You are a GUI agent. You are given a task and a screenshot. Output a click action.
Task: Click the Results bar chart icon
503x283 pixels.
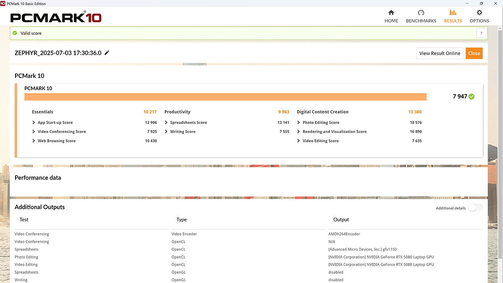pos(453,13)
